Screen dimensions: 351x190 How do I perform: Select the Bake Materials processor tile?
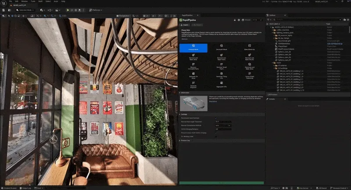point(249,48)
